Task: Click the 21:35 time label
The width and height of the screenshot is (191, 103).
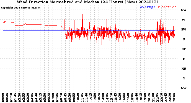Action: pyautogui.click(x=158, y=98)
